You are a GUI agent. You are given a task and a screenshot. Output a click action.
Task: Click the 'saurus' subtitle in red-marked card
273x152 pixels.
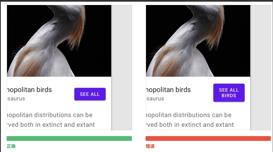coord(155,99)
